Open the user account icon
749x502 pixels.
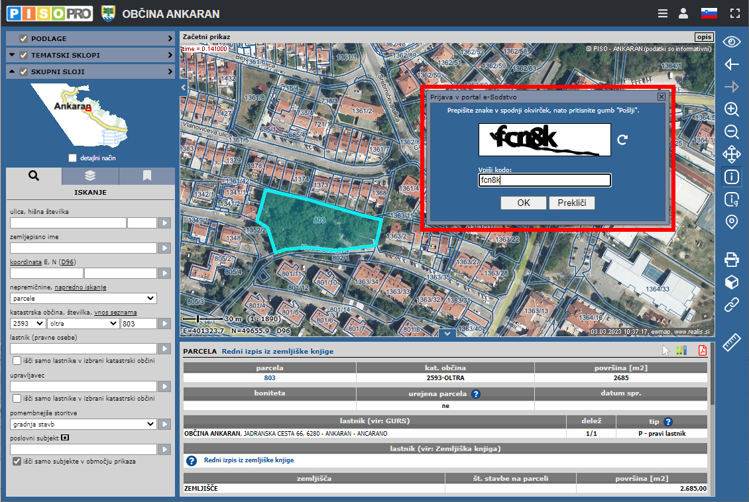(x=683, y=13)
